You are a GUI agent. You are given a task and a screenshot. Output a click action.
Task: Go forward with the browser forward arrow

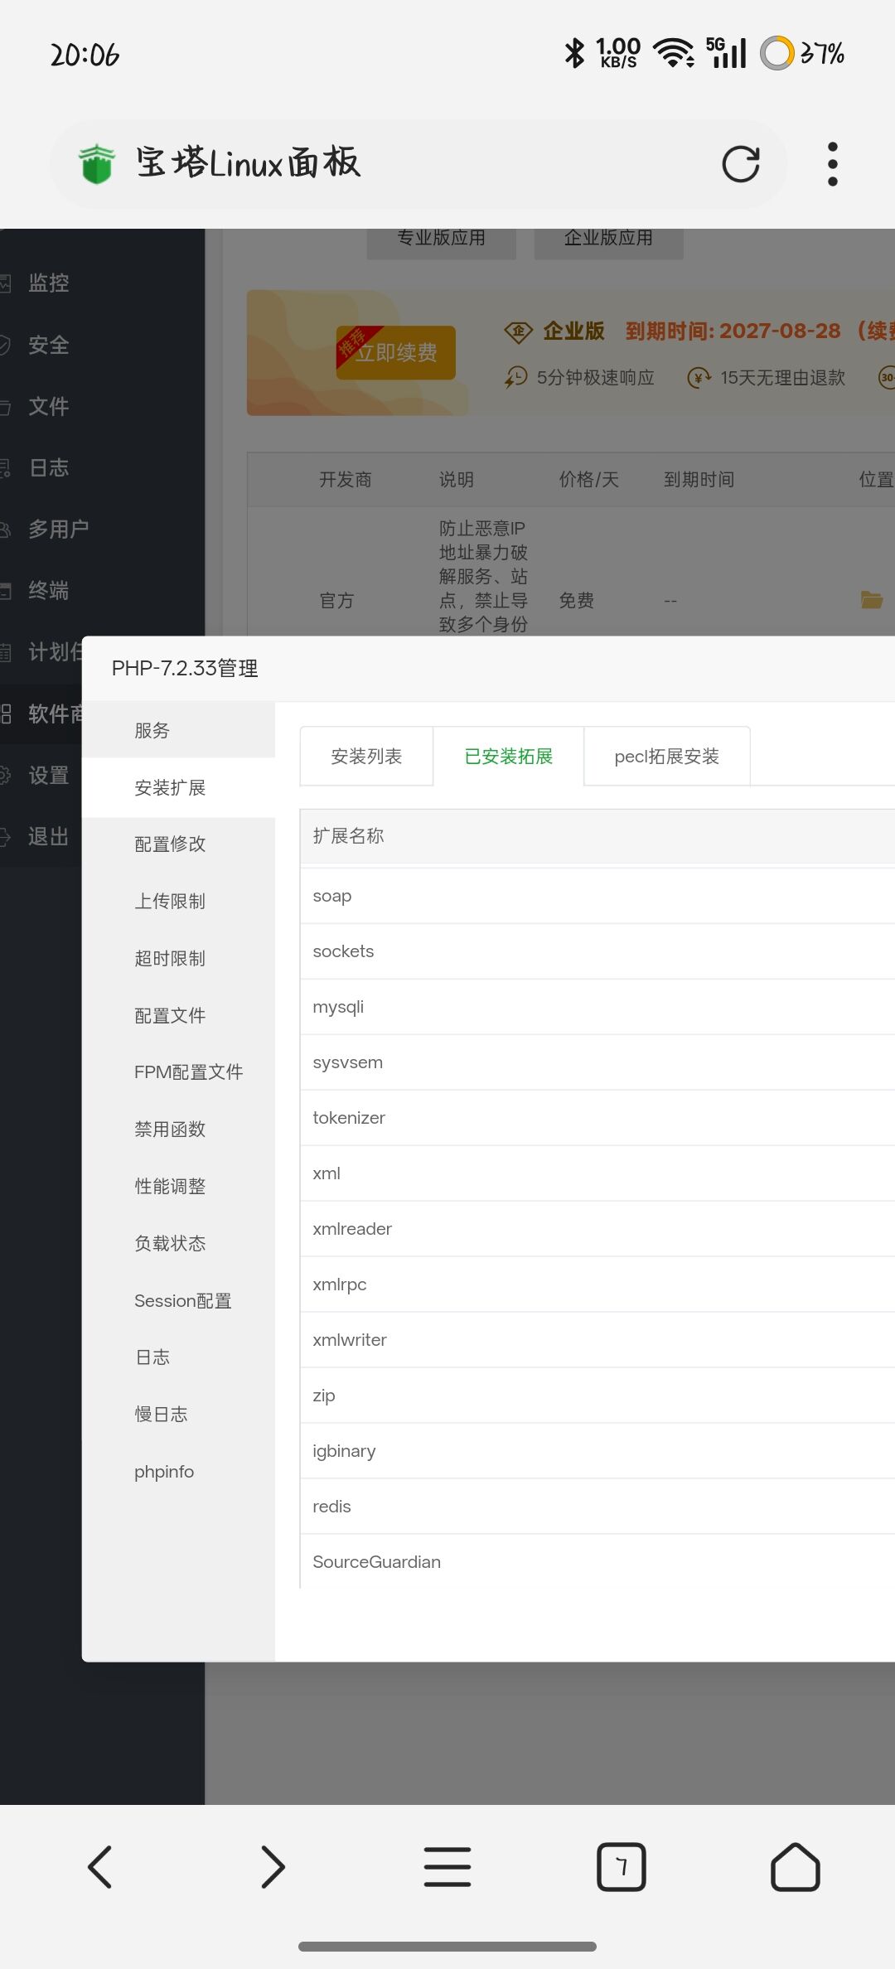point(273,1866)
